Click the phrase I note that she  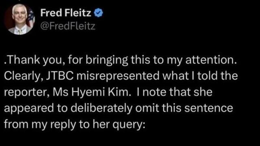point(175,92)
